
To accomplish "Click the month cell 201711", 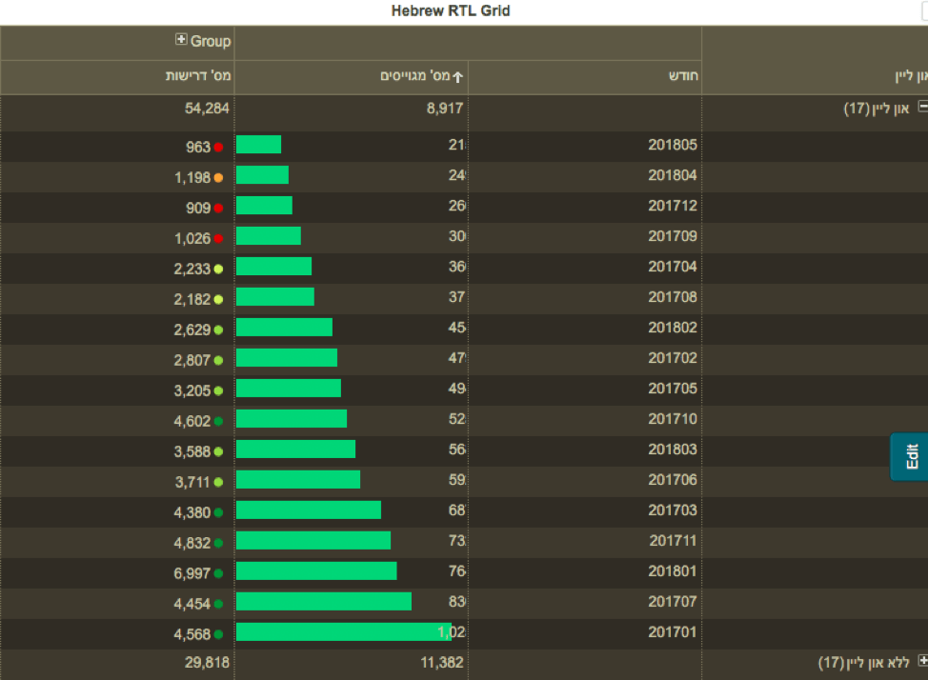I will [672, 541].
